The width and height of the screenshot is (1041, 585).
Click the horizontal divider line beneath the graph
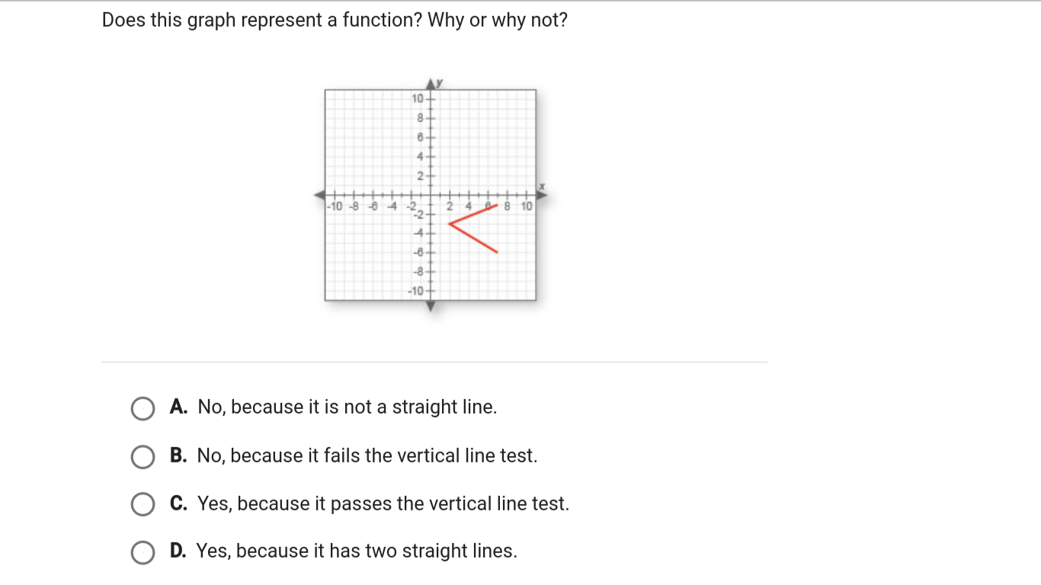coord(434,362)
